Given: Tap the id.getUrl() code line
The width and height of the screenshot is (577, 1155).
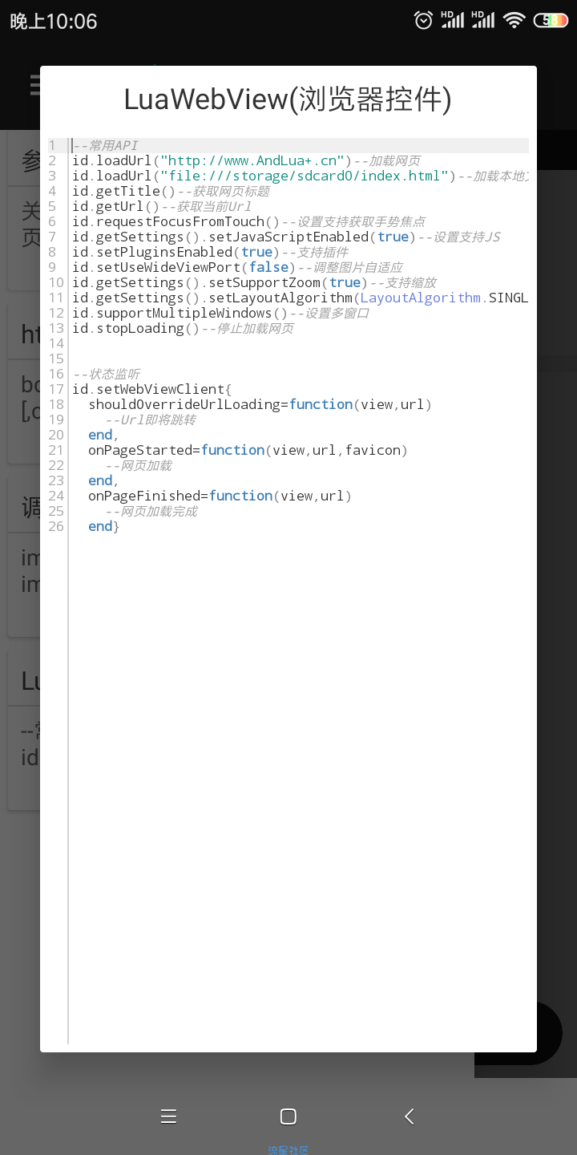Looking at the screenshot, I should (162, 206).
